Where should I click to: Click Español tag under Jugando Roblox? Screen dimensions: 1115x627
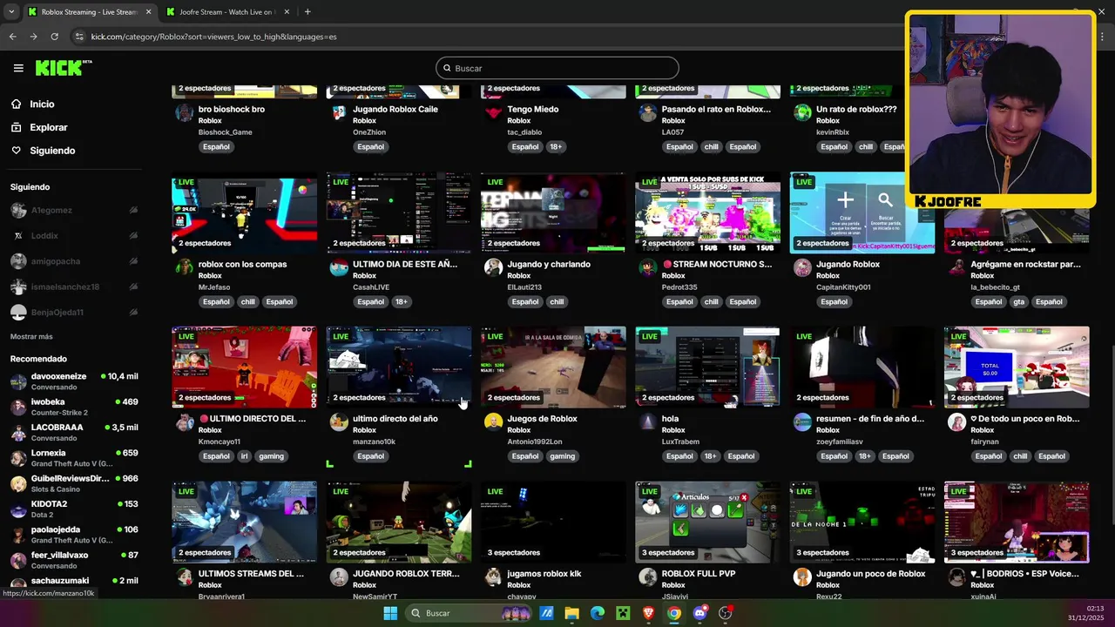point(834,302)
